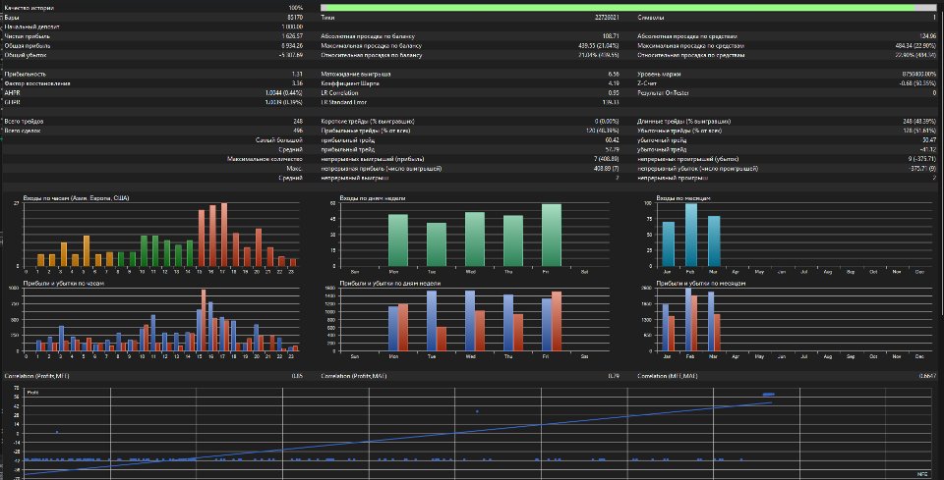Viewport: 944px width, 480px height.
Task: Click the 'LR Correlation' label
Action: click(341, 93)
